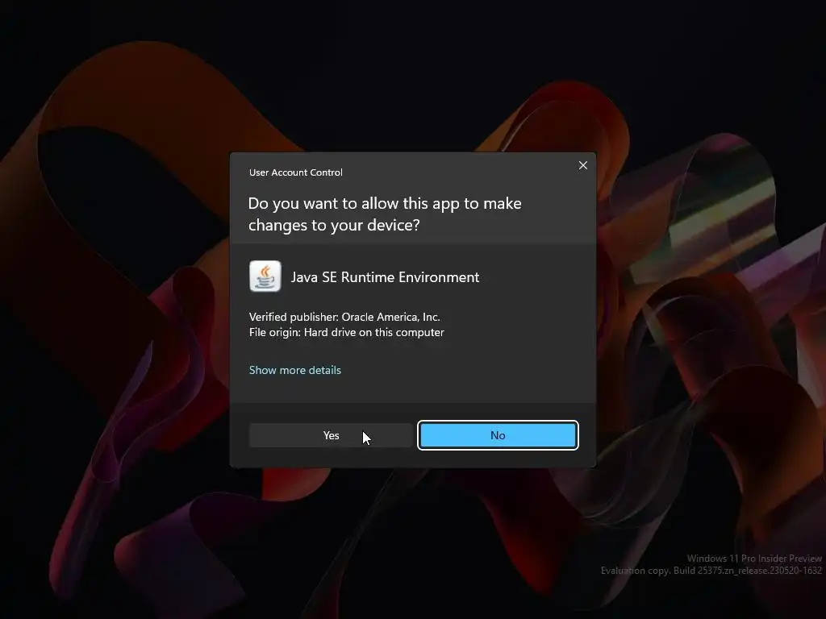Viewport: 826px width, 619px height.
Task: Select the Java SE Runtime Environment name
Action: point(385,277)
